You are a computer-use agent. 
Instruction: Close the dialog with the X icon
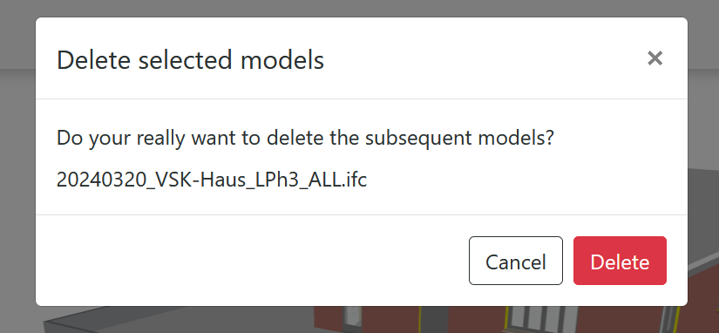click(x=655, y=58)
